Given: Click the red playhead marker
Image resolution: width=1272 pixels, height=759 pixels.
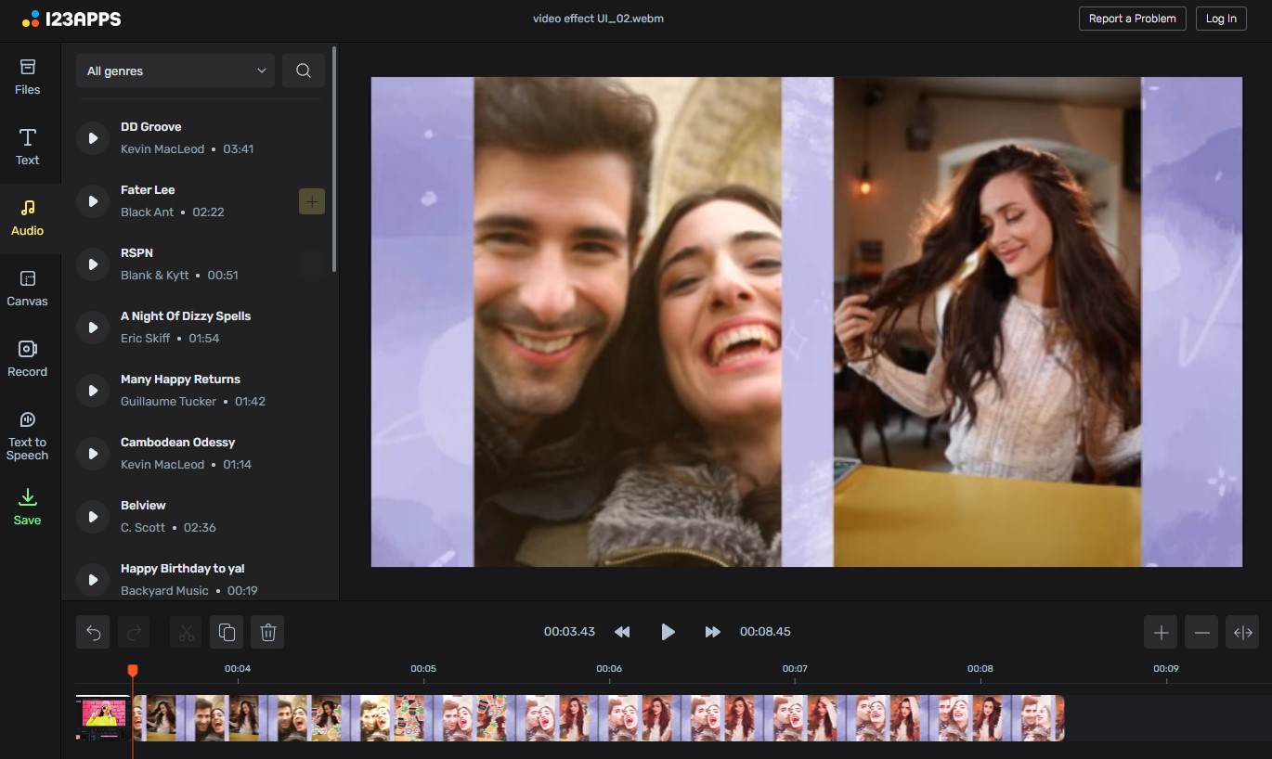Looking at the screenshot, I should coord(133,667).
